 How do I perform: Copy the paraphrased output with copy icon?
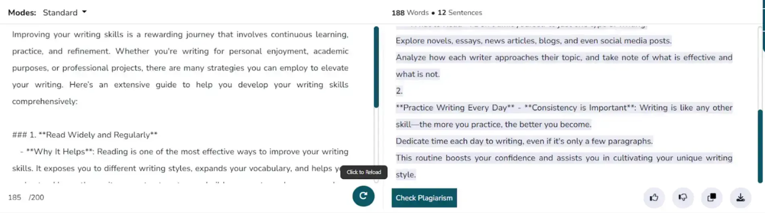712,197
